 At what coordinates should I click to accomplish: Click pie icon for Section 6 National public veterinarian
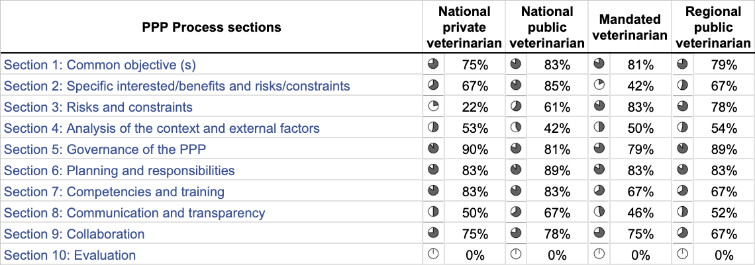515,170
